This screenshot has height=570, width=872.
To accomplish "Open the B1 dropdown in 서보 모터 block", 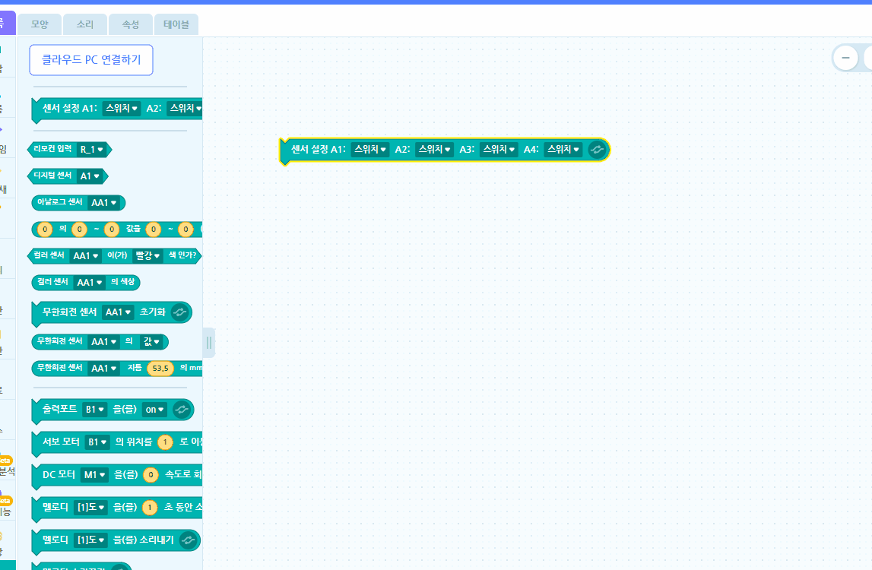I will click(97, 442).
